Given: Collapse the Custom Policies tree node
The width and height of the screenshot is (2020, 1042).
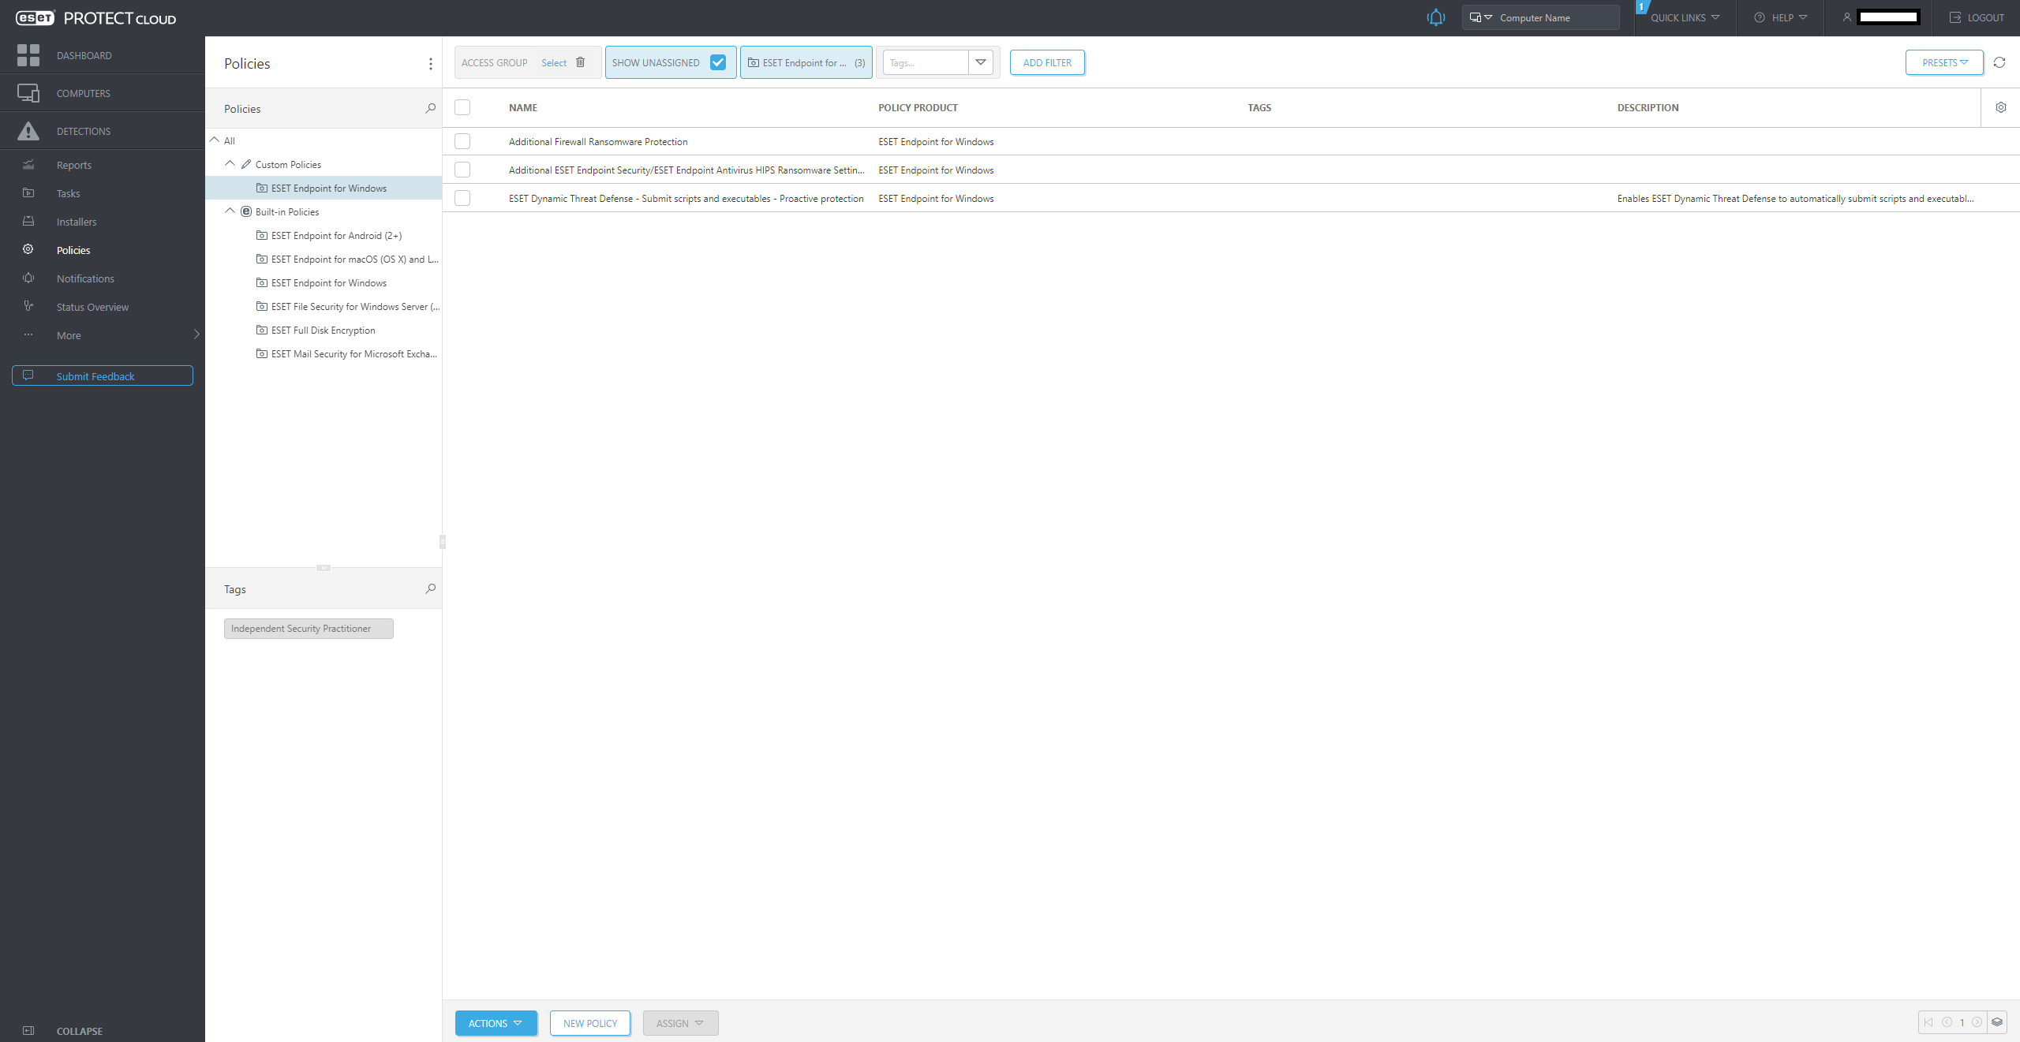Looking at the screenshot, I should [x=230, y=164].
